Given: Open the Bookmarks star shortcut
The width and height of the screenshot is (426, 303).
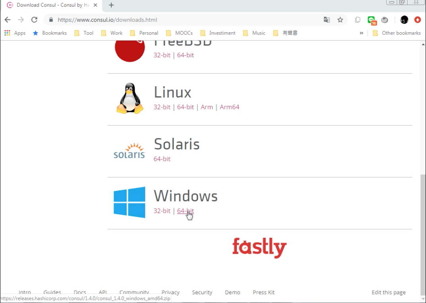Looking at the screenshot, I should 50,33.
